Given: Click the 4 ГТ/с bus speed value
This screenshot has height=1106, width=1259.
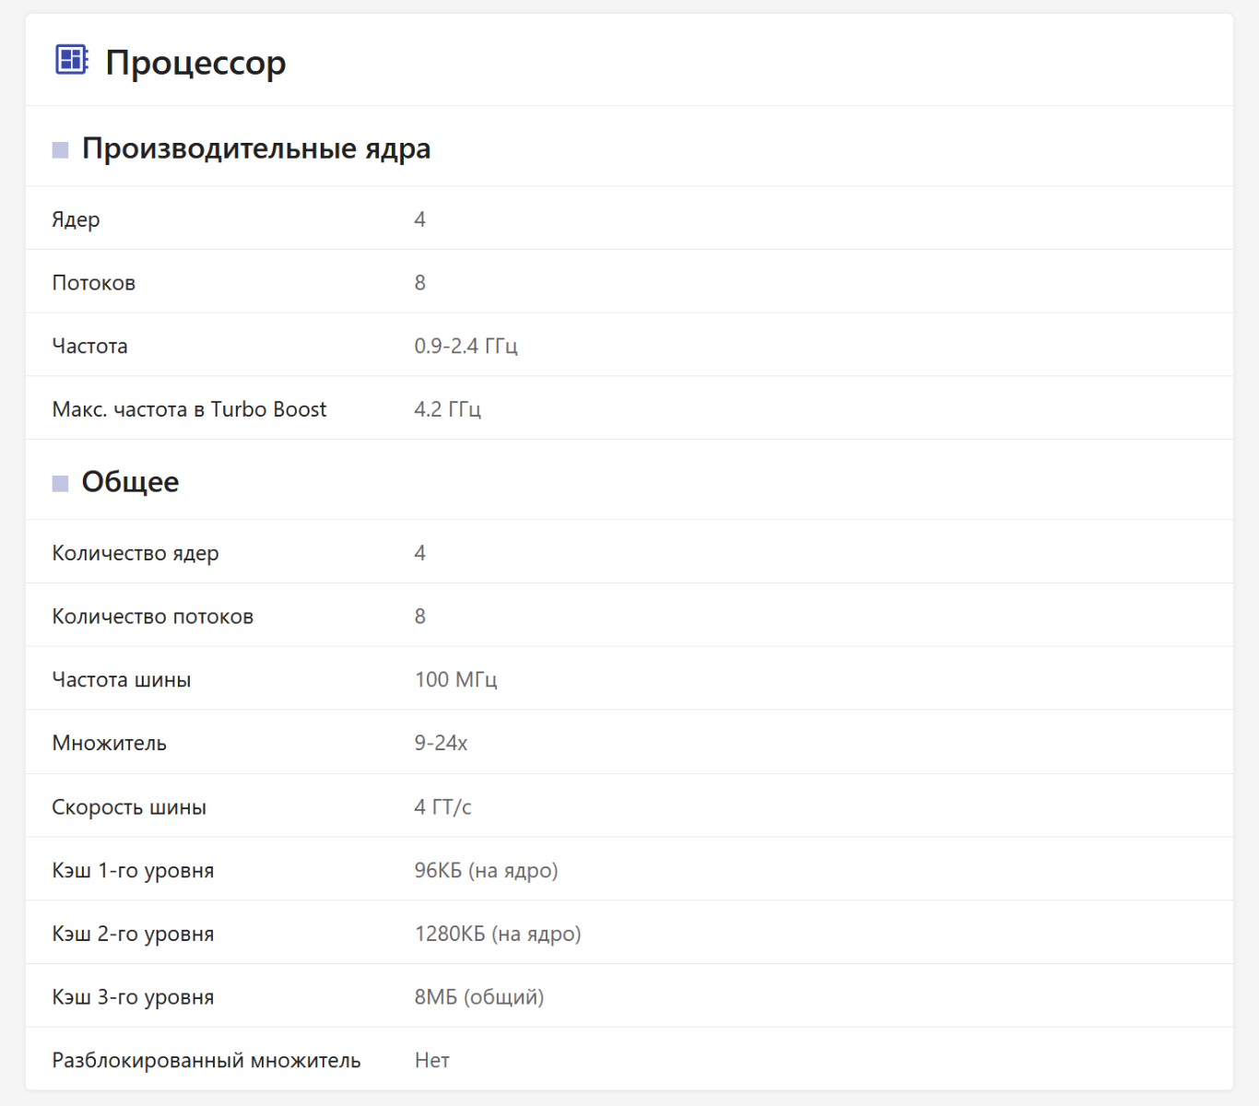Looking at the screenshot, I should point(442,807).
